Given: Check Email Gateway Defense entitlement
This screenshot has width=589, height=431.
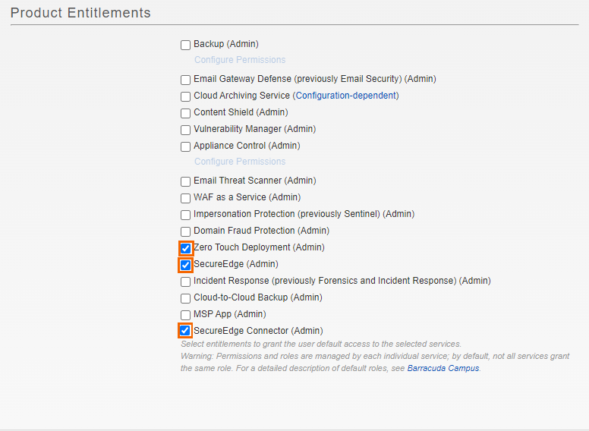Looking at the screenshot, I should coord(185,80).
